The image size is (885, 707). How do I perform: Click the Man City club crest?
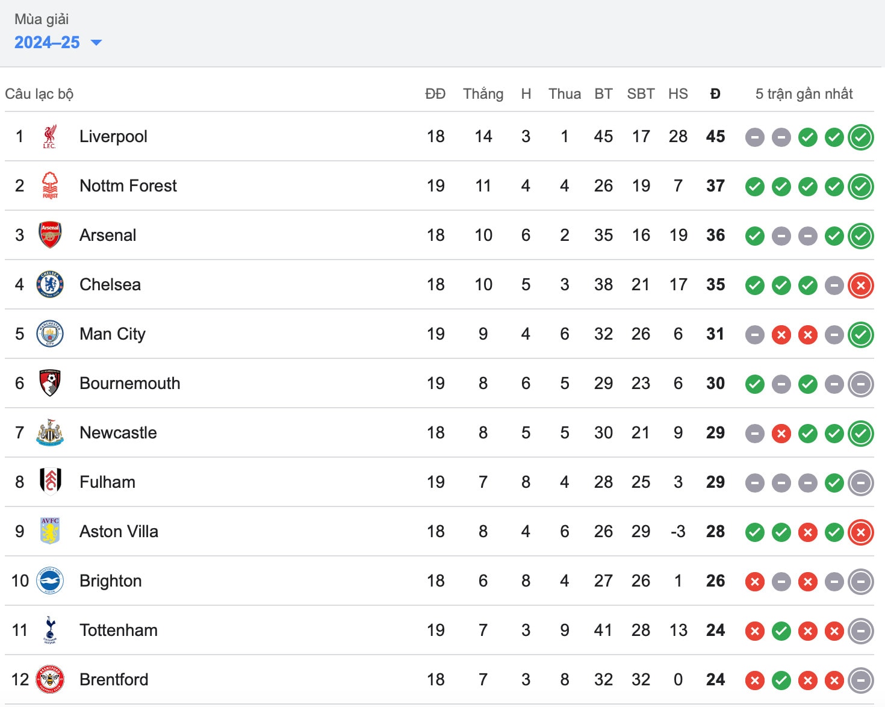point(50,334)
